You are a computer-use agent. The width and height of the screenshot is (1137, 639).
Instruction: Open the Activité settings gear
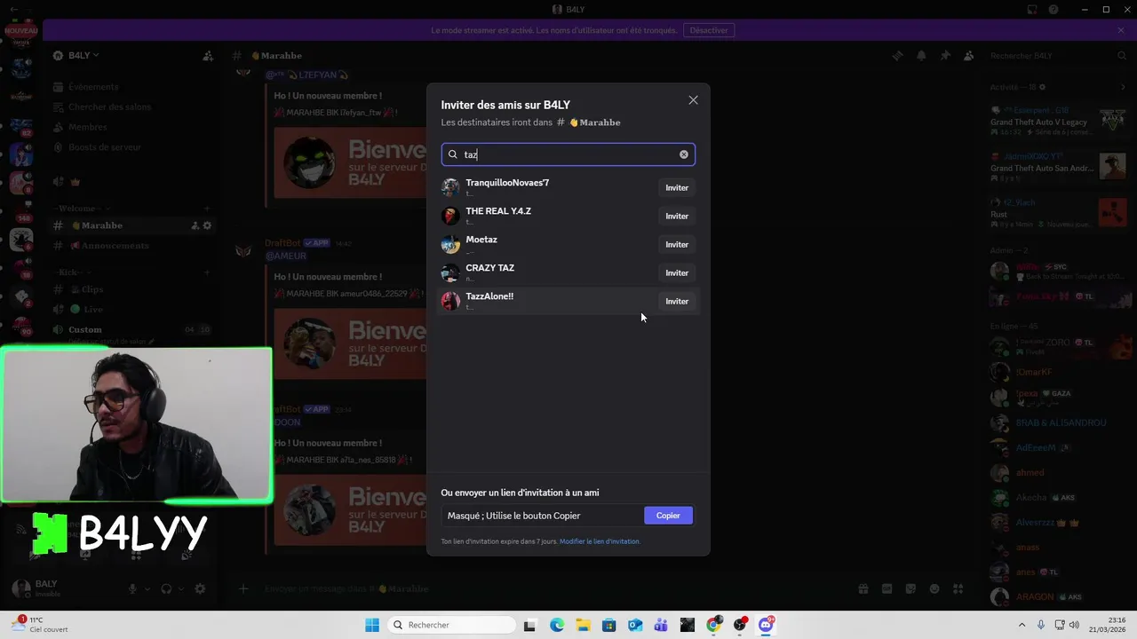(1043, 87)
